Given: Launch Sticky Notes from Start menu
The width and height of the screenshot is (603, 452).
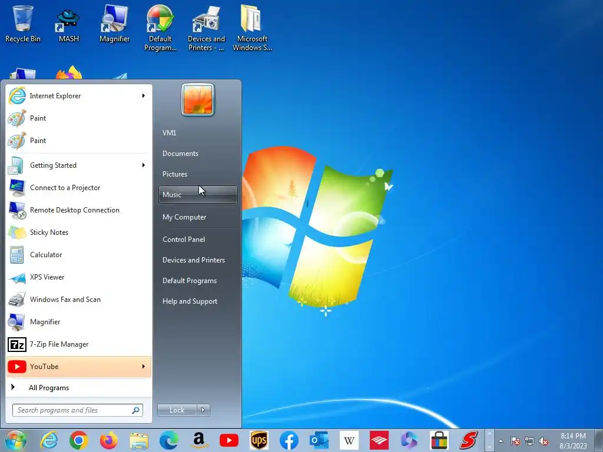Looking at the screenshot, I should pos(79,232).
